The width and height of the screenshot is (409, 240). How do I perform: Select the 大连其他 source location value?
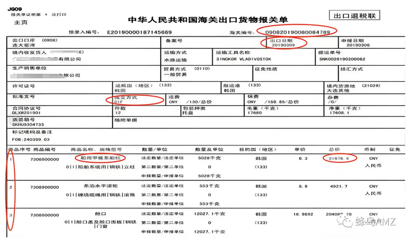(338, 90)
